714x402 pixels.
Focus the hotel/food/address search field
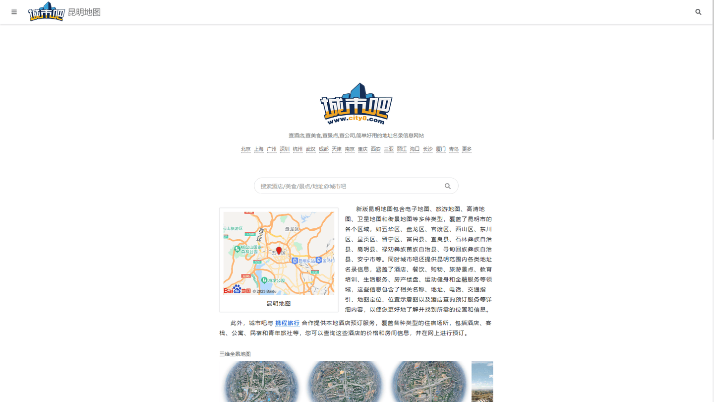356,186
